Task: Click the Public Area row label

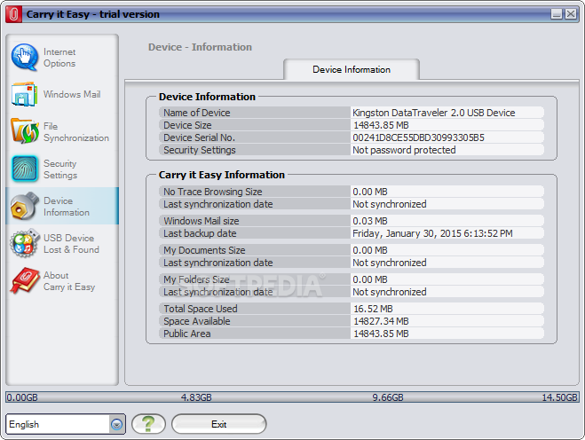Action: coord(187,334)
